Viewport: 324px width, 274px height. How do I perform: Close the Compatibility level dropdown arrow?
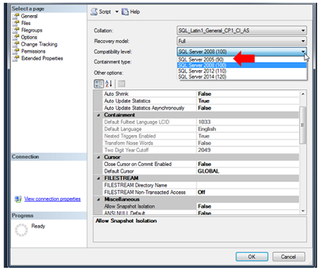[303, 51]
